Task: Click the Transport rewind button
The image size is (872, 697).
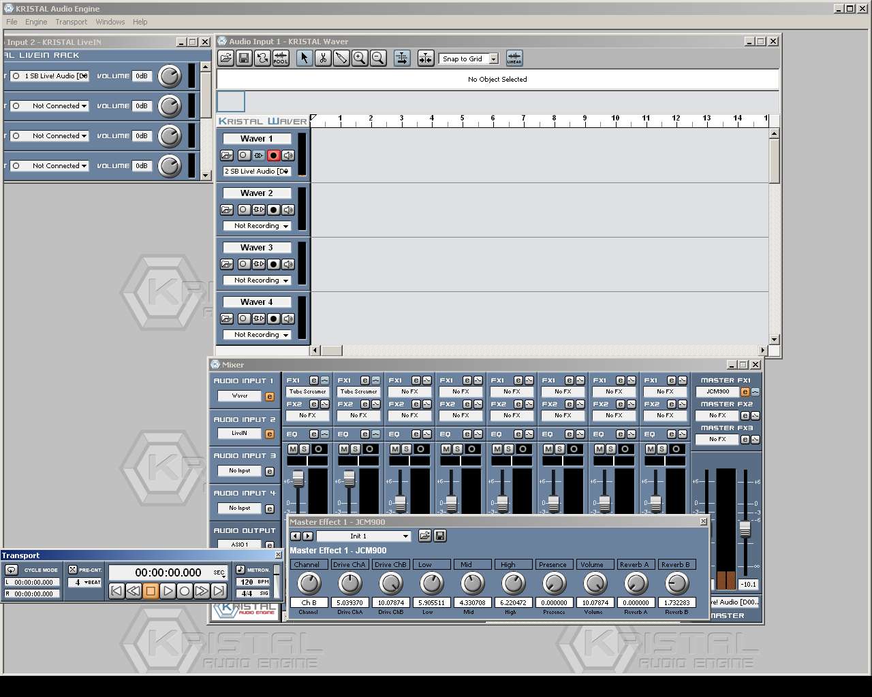Action: tap(134, 591)
